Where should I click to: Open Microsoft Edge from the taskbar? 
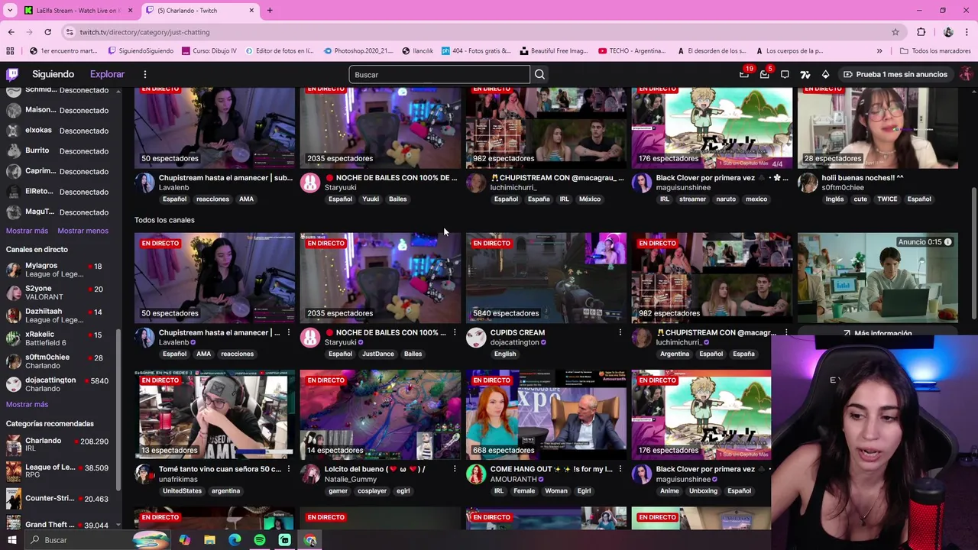(235, 540)
